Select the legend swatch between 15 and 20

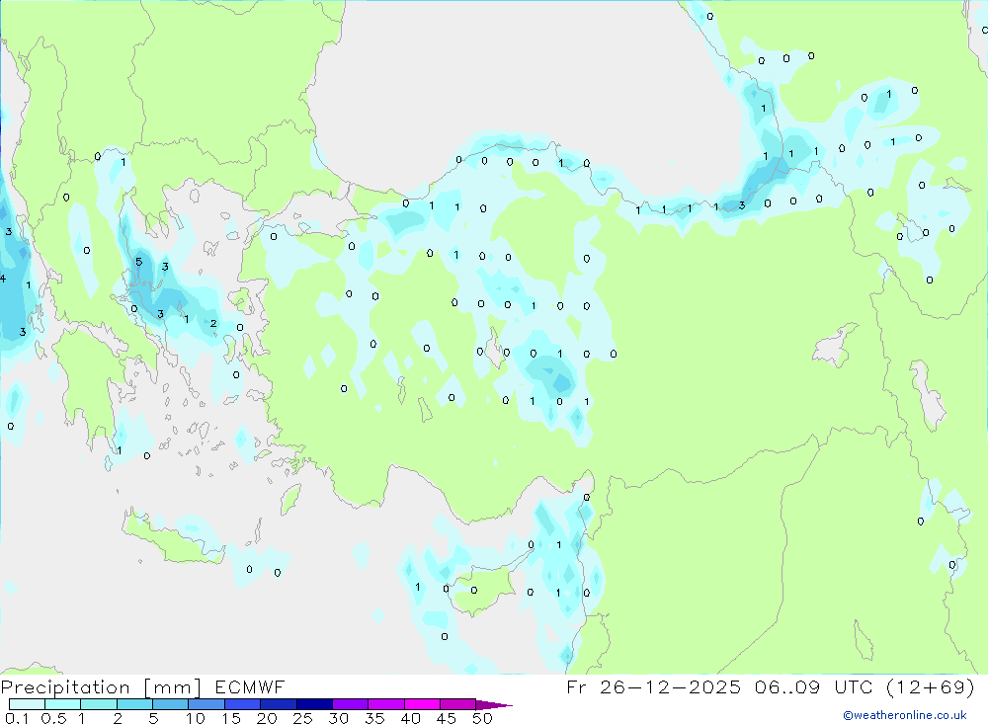(x=243, y=704)
